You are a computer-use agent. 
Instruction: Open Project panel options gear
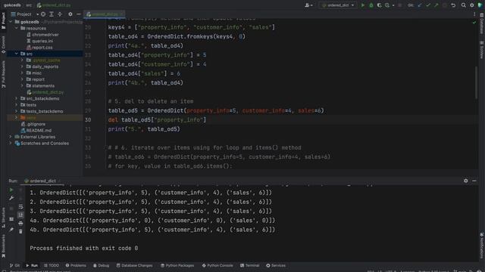point(70,14)
